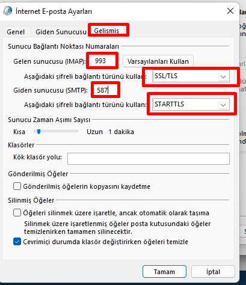The height and width of the screenshot is (285, 246).
Task: Select the Gelişmiş tab
Action: (106, 31)
